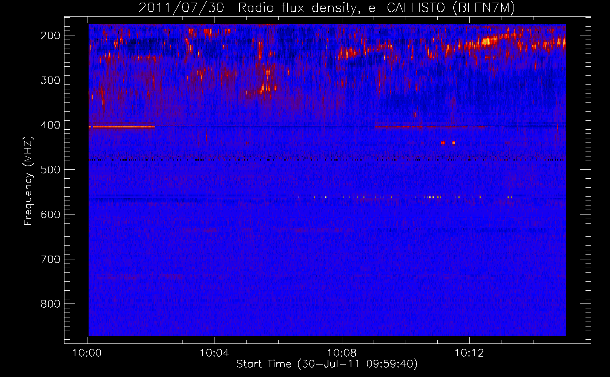Click the 300 frequency tick label
This screenshot has height=377, width=610.
[51, 80]
